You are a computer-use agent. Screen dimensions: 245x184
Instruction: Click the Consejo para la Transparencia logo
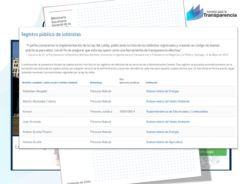click(x=211, y=13)
